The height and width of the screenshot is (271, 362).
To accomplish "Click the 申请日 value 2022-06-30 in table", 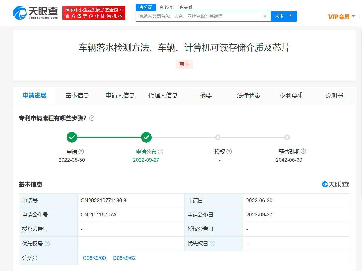I will pos(259,201).
